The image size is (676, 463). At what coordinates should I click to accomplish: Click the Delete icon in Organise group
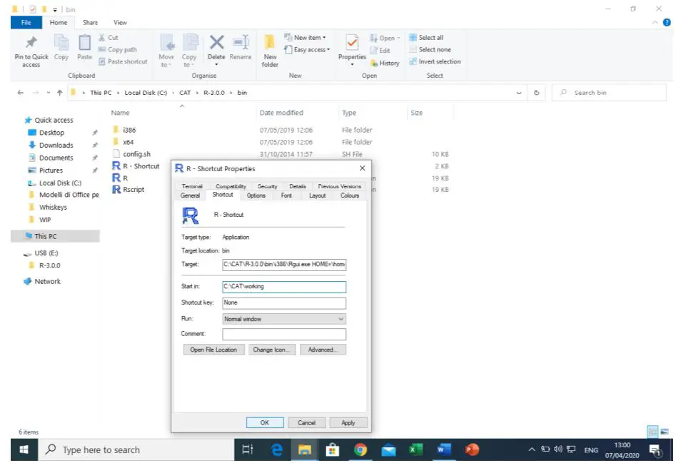point(216,43)
